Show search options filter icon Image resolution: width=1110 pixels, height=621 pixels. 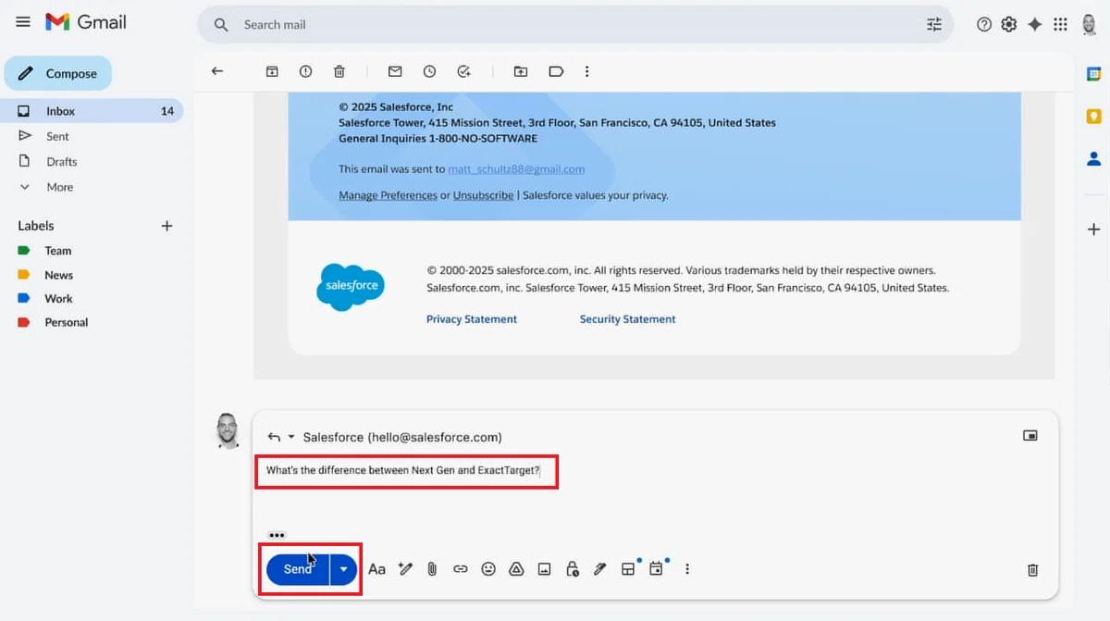(x=934, y=25)
